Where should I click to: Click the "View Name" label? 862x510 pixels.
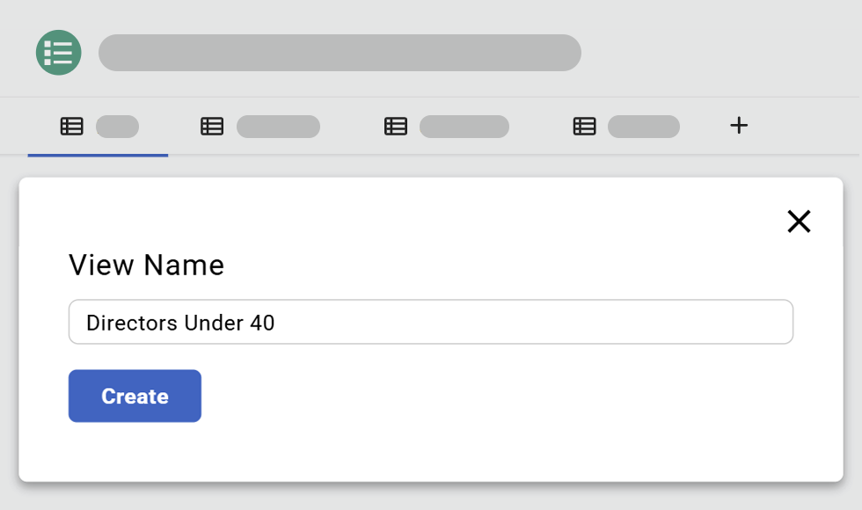[147, 266]
